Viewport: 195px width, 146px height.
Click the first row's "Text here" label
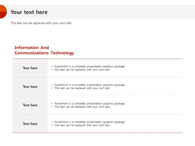click(30, 68)
